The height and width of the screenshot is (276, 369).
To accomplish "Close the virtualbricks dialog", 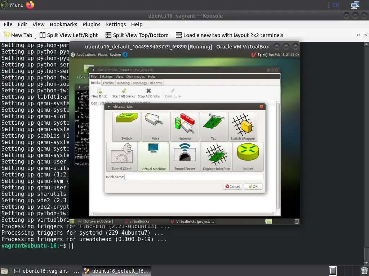I will tap(261, 106).
